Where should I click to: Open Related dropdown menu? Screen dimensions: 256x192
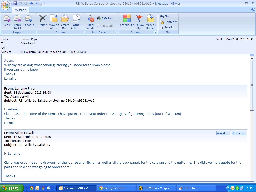point(168,22)
